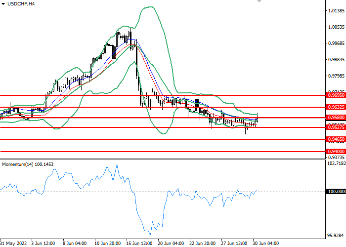Select the 0.96950 red price label
346x247 pixels.
pyautogui.click(x=336, y=95)
